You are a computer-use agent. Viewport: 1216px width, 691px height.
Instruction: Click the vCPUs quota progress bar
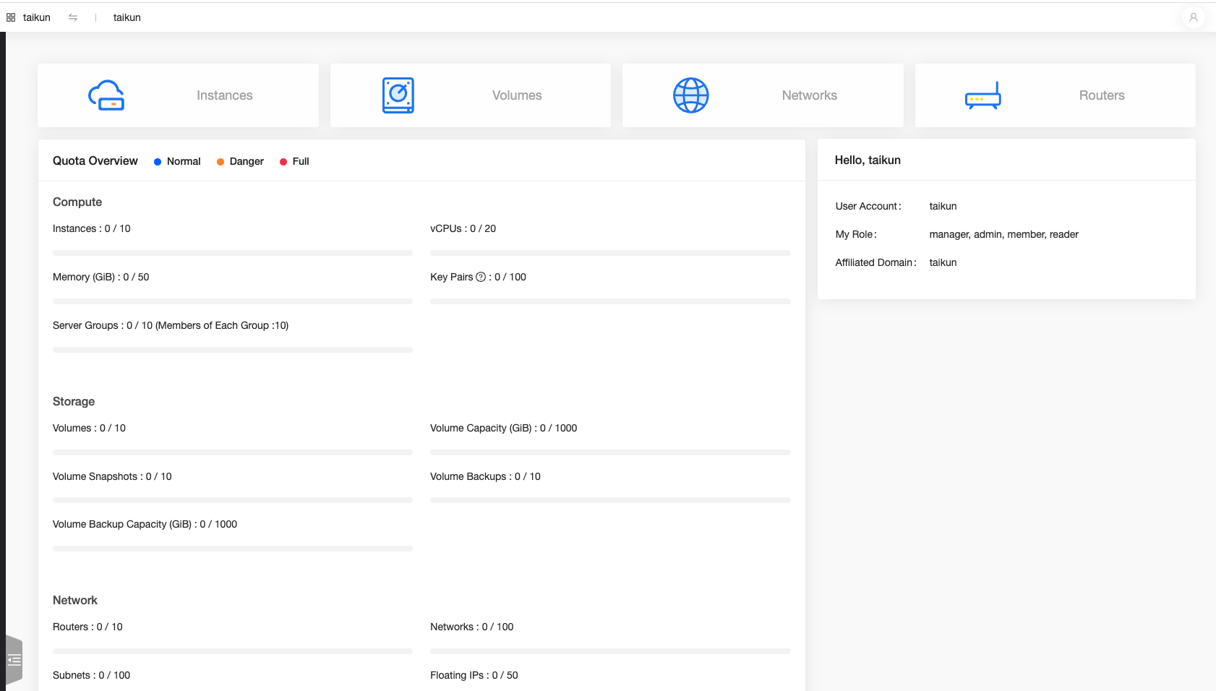coord(610,253)
